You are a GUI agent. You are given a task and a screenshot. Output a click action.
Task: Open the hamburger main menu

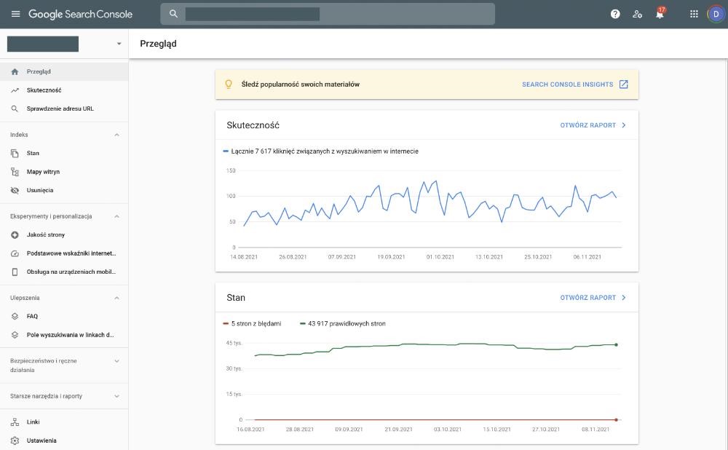coord(15,14)
